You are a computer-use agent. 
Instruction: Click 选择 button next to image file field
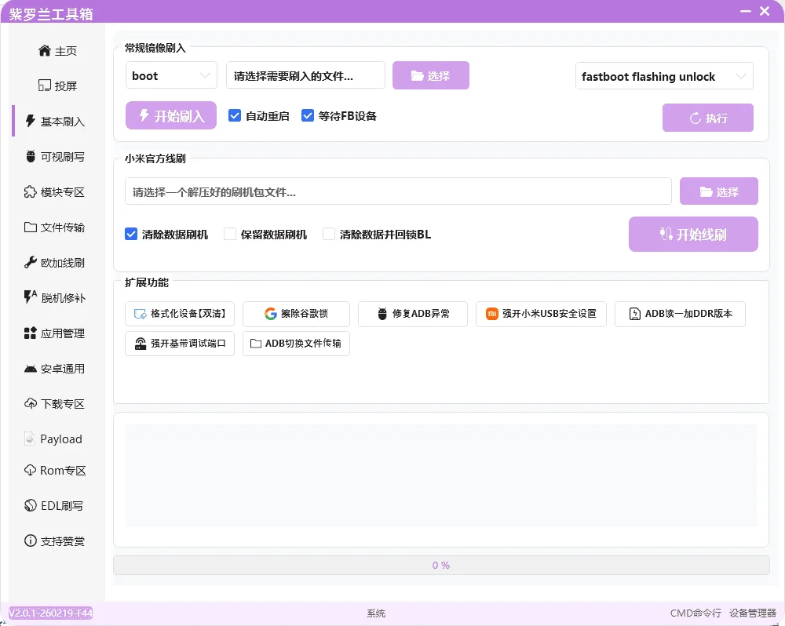(x=430, y=75)
